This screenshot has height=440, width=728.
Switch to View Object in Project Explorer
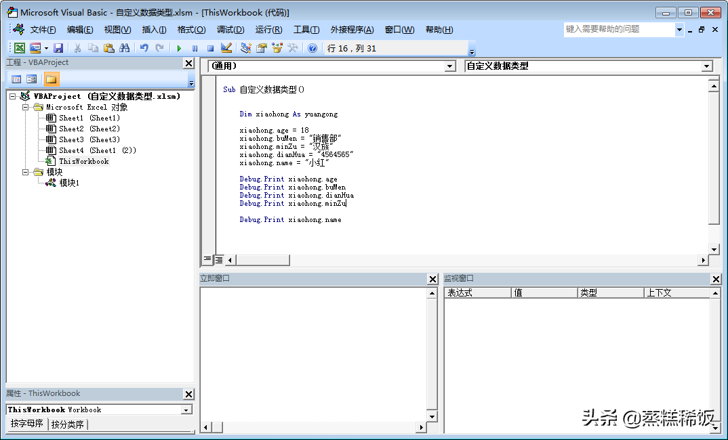[x=31, y=79]
